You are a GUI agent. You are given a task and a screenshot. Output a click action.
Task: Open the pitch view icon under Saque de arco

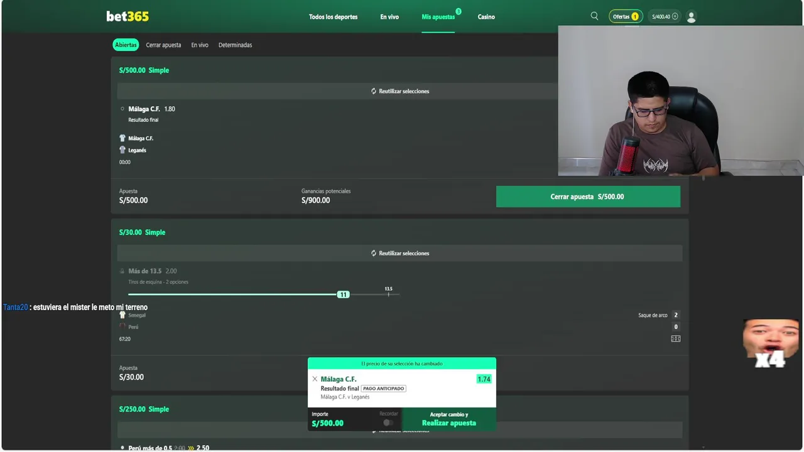click(x=675, y=339)
